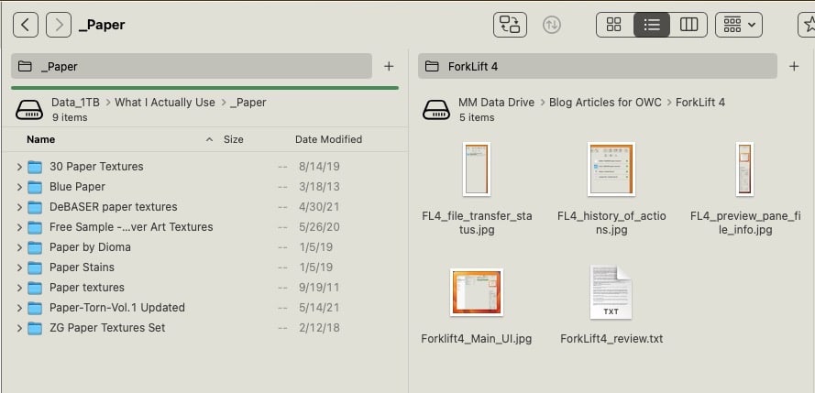Click the back navigation arrow
815x393 pixels.
[26, 25]
